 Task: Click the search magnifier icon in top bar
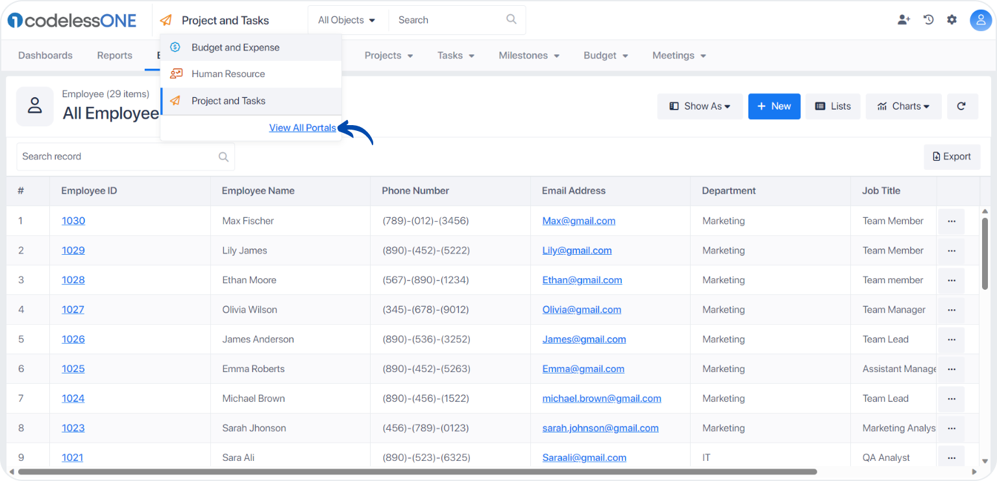[x=511, y=19]
